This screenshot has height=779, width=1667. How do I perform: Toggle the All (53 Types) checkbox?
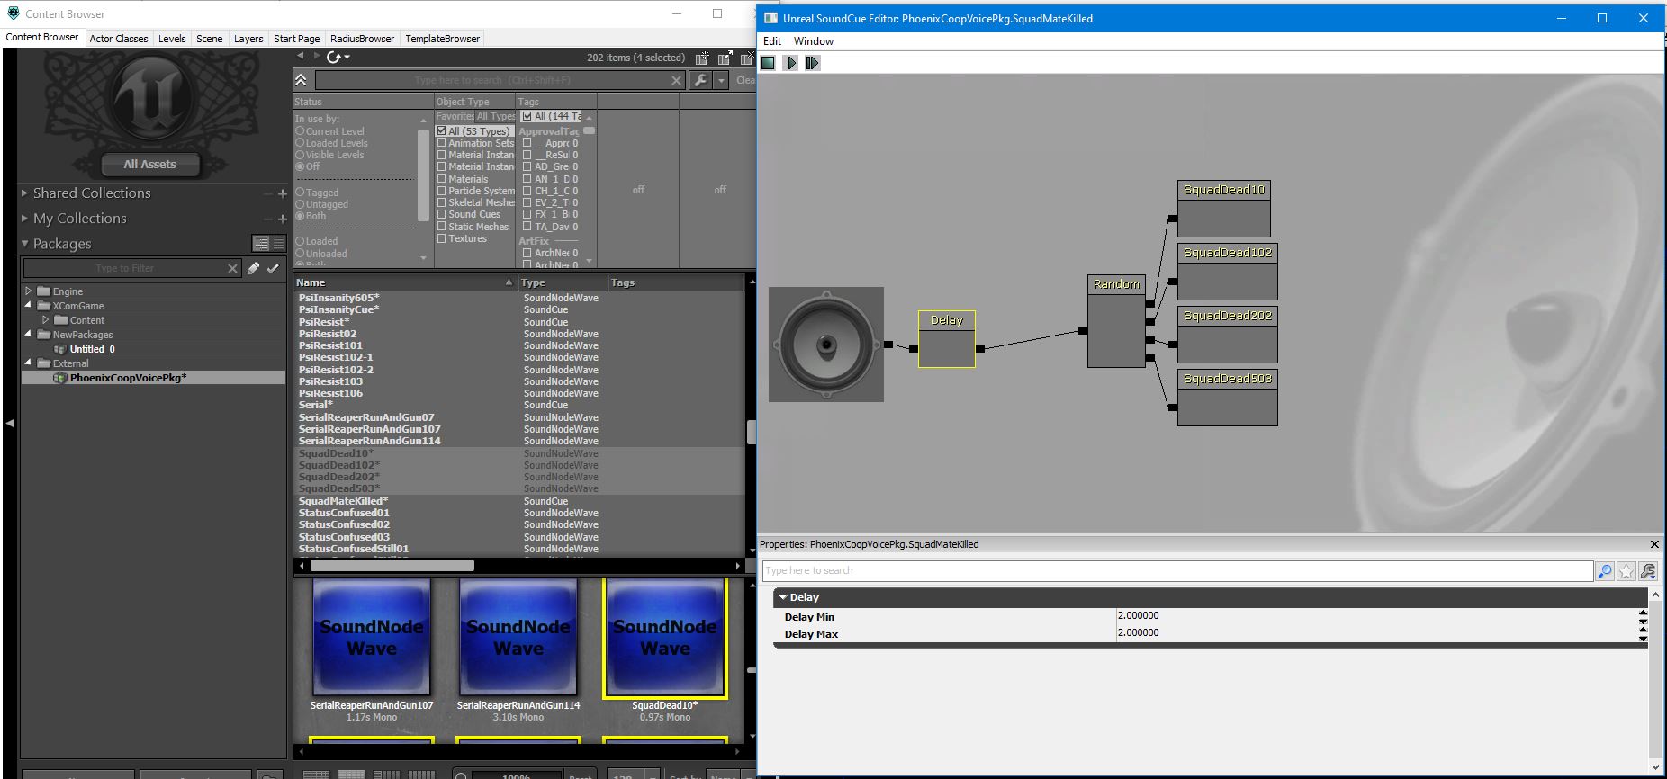click(442, 131)
